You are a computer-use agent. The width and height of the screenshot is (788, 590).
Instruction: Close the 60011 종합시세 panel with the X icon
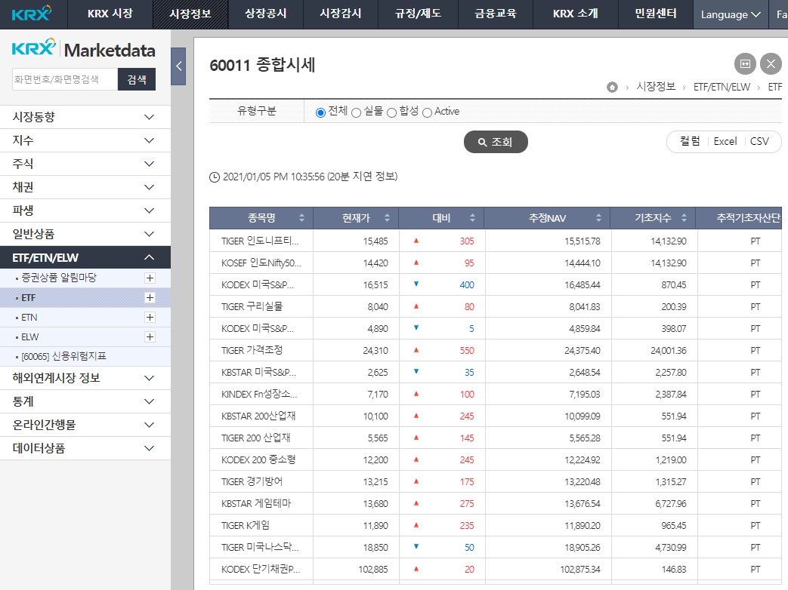(x=771, y=63)
